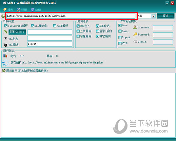Close the Safe3 scanner window

point(172,3)
